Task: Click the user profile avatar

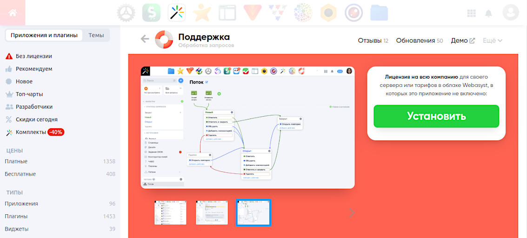Action: click(510, 13)
